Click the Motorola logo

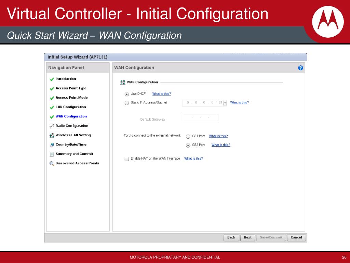coord(328,22)
